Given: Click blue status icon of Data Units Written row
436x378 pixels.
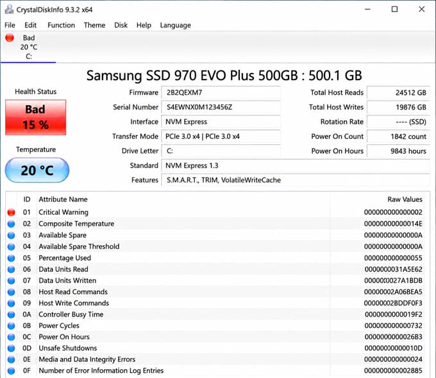Looking at the screenshot, I should point(11,281).
